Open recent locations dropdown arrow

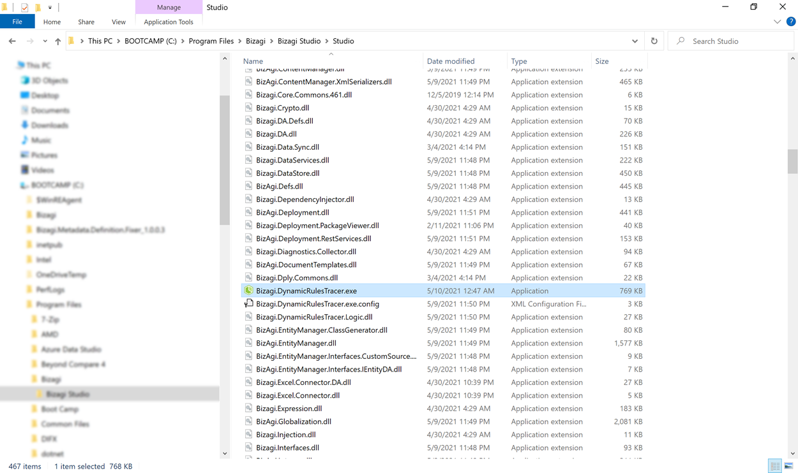[x=45, y=41]
